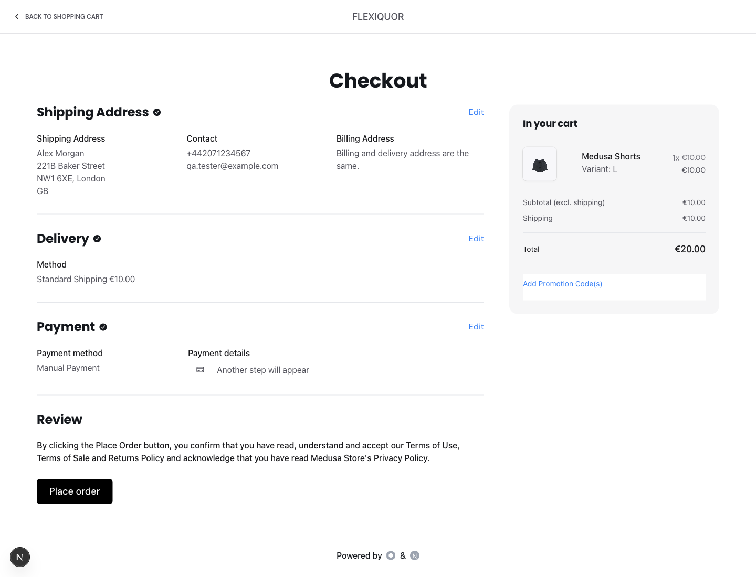The height and width of the screenshot is (577, 756).
Task: Click the Next.js logo icon in footer
Action: [415, 555]
